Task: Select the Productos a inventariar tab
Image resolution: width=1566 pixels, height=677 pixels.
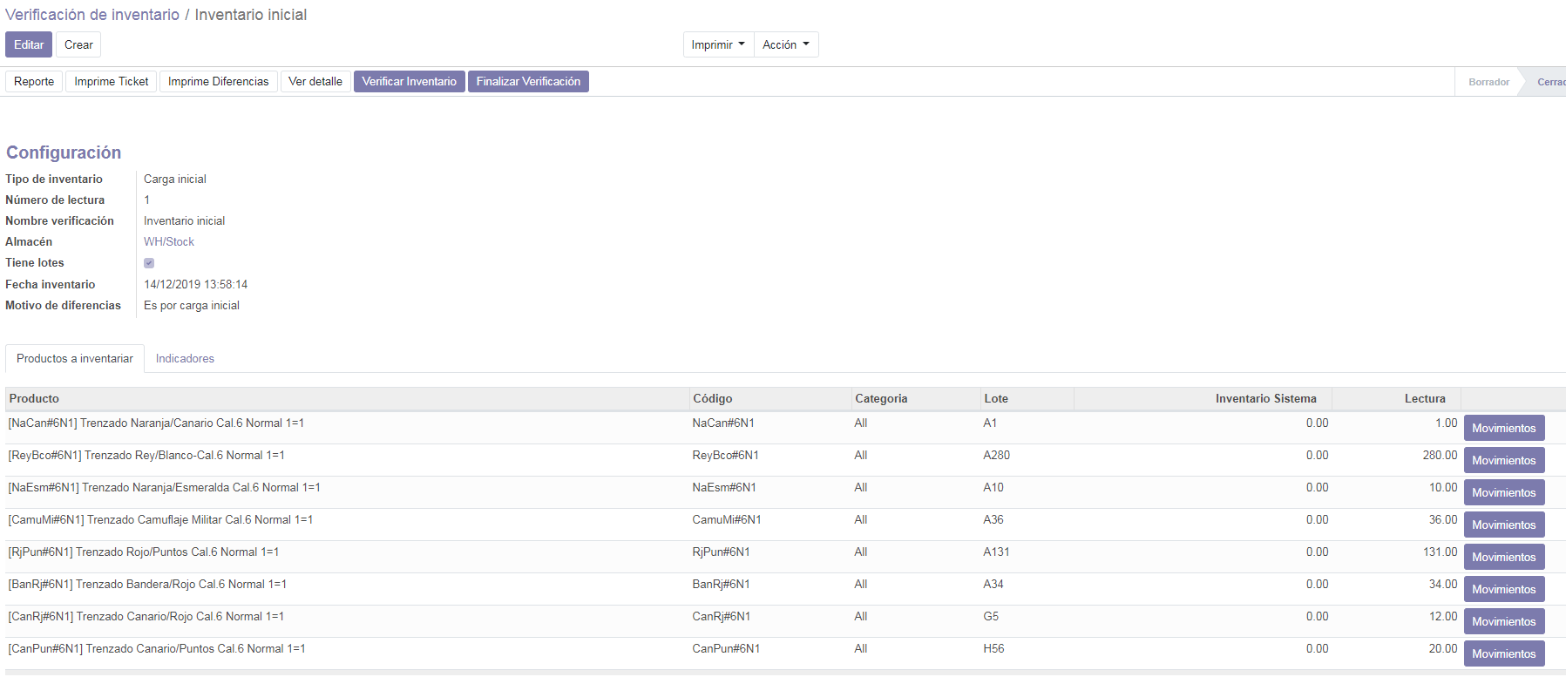Action: pos(75,358)
